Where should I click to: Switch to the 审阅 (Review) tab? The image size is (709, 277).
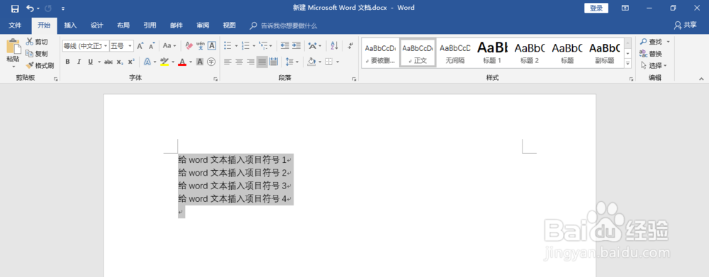(x=203, y=26)
